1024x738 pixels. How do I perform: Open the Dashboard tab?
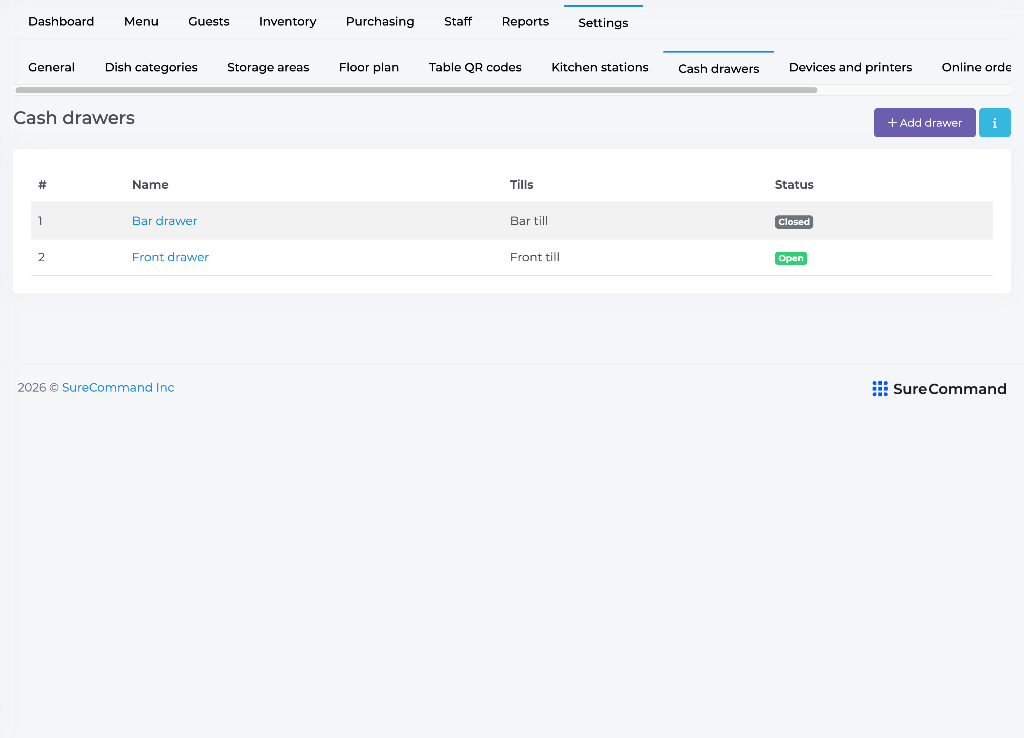(61, 21)
